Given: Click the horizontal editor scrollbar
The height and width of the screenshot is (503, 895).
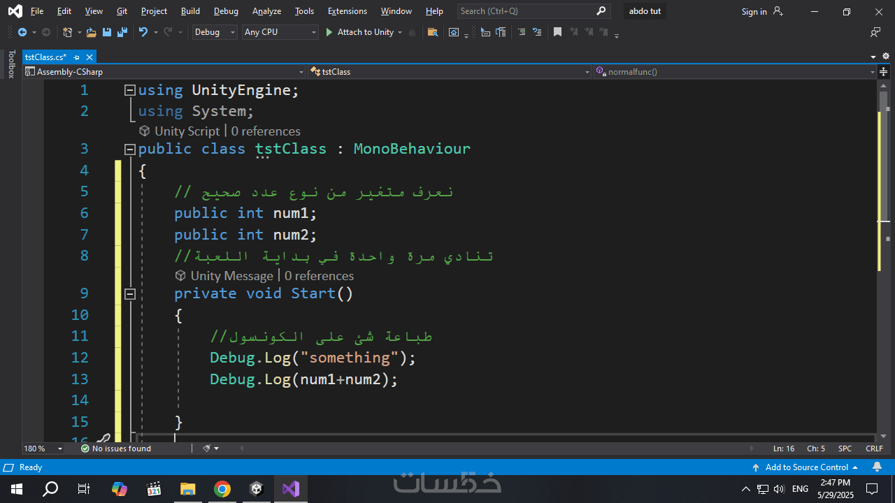Looking at the screenshot, I should [x=498, y=449].
